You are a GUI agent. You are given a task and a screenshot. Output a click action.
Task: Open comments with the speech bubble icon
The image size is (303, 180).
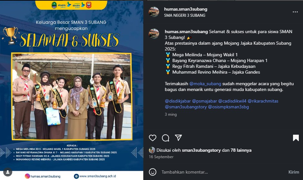coord(166,138)
